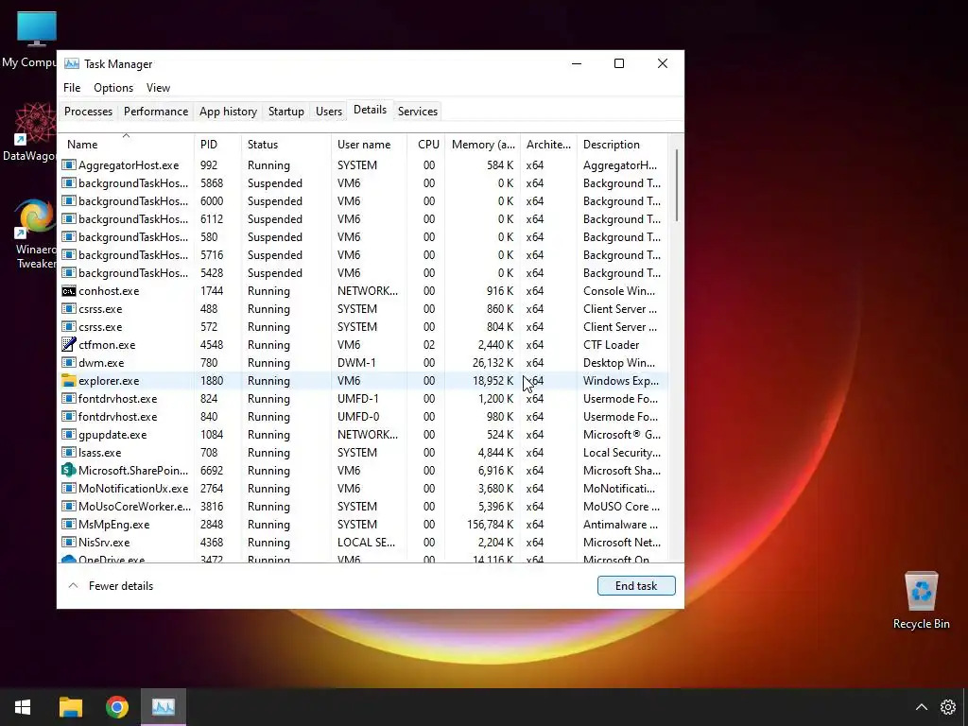Sort by the PID column header
The height and width of the screenshot is (726, 968).
pyautogui.click(x=217, y=144)
